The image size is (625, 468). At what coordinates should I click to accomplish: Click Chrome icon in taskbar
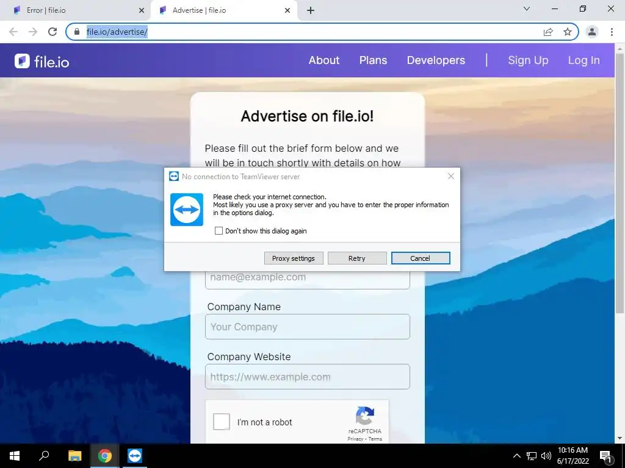105,456
